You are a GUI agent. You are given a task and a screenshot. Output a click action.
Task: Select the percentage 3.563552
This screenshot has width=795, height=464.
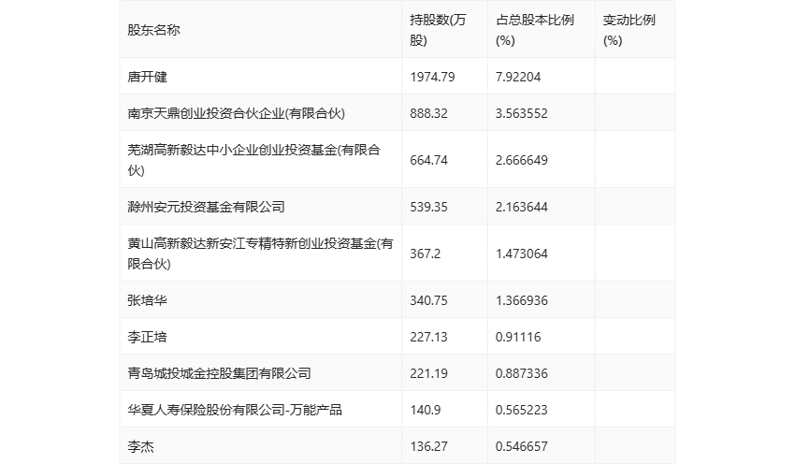[522, 113]
